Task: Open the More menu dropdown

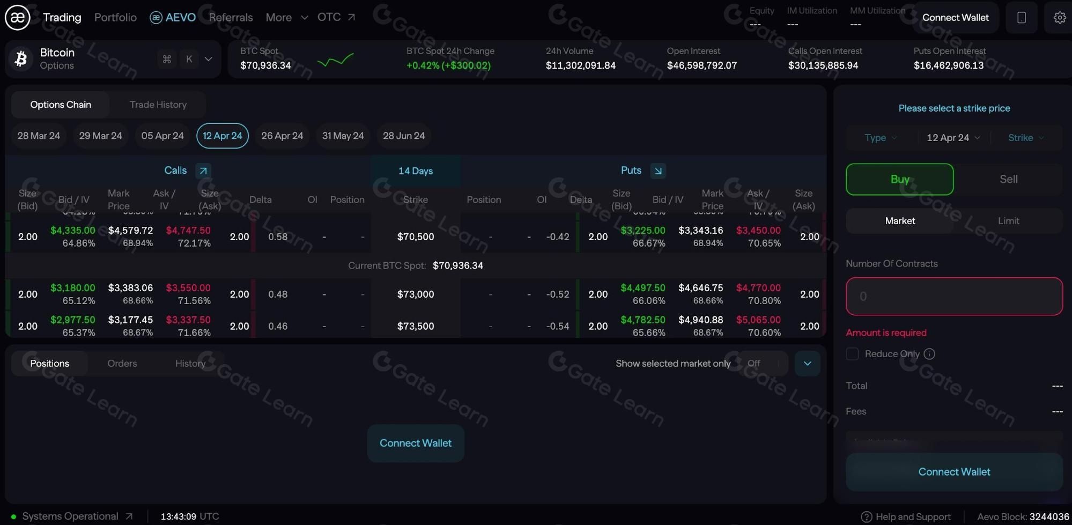Action: [x=287, y=17]
